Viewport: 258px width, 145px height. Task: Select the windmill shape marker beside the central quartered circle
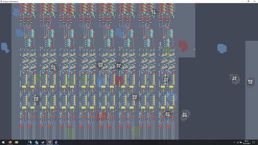[x=119, y=66]
